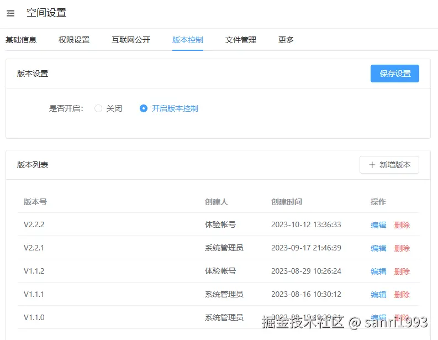Click the 操作 column header

coord(378,202)
